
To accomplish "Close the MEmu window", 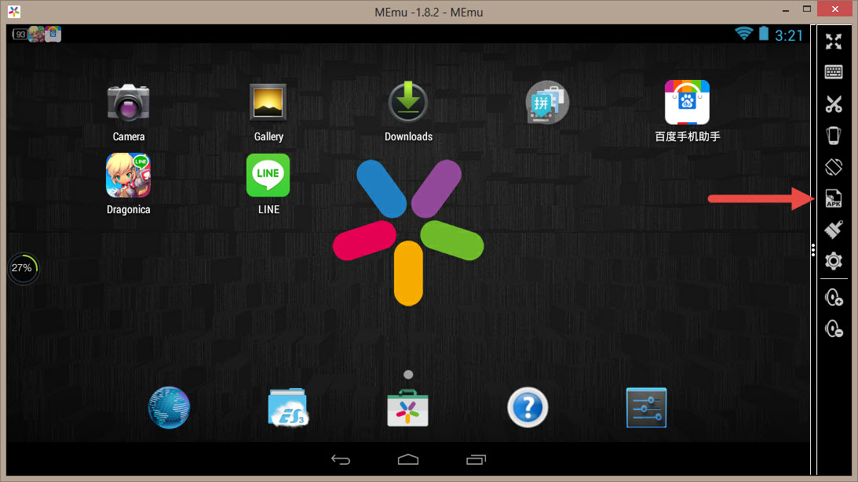I will tap(835, 9).
